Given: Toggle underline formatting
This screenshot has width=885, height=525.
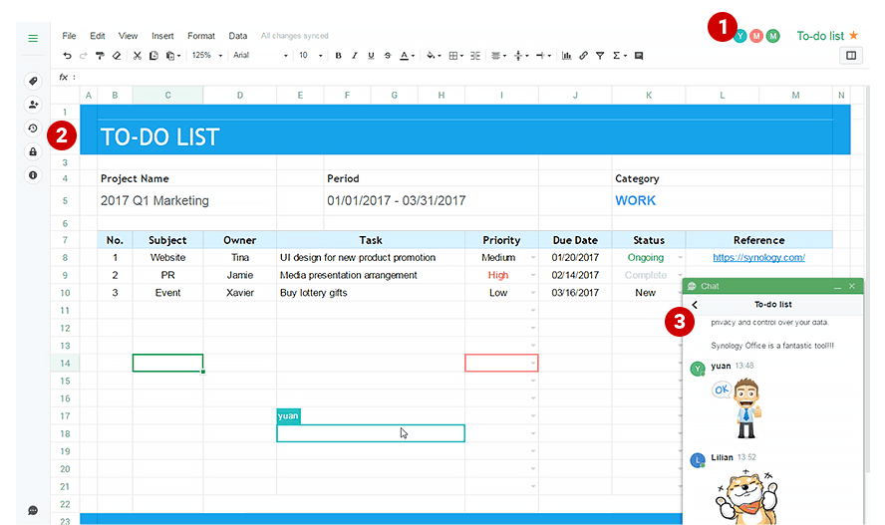Looking at the screenshot, I should pyautogui.click(x=371, y=55).
